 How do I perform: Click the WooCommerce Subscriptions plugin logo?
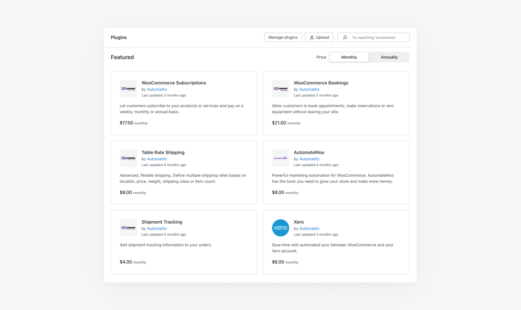128,89
